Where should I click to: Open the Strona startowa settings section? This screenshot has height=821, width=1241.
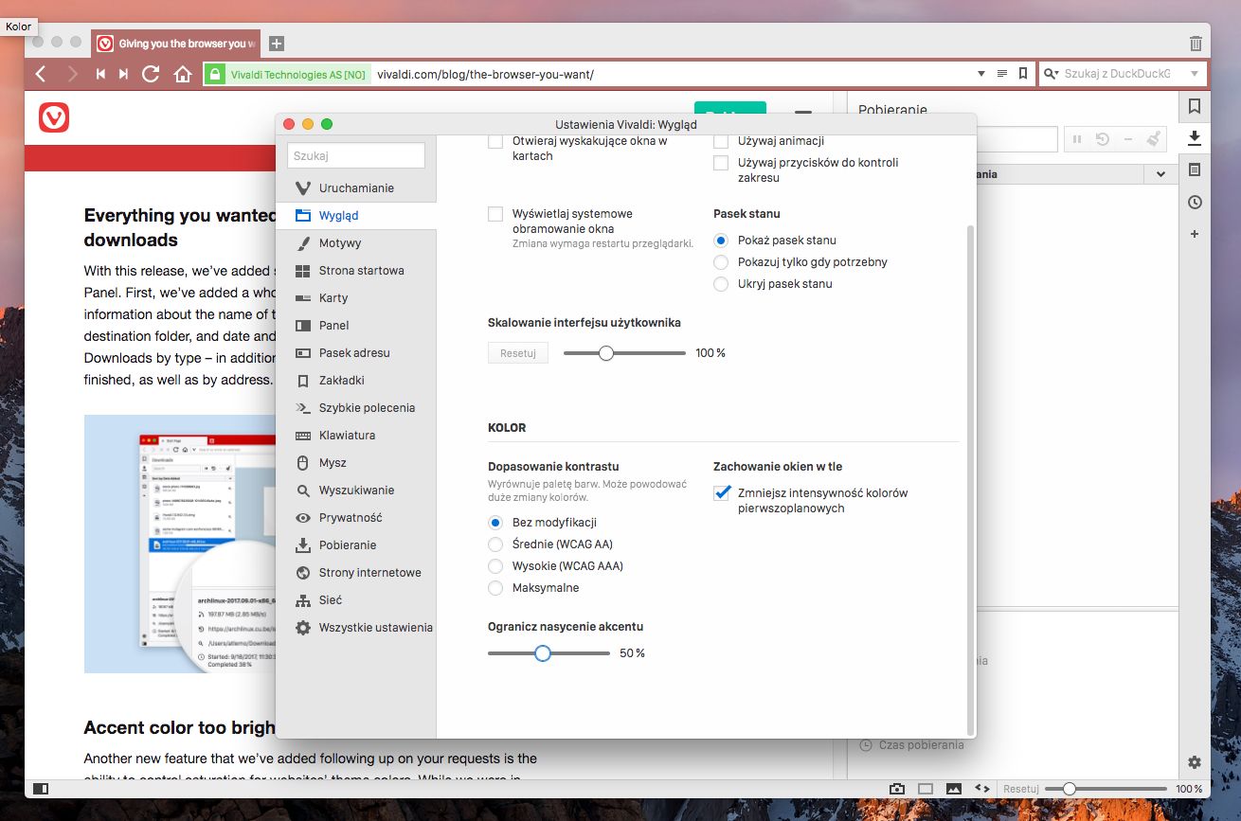click(x=356, y=271)
